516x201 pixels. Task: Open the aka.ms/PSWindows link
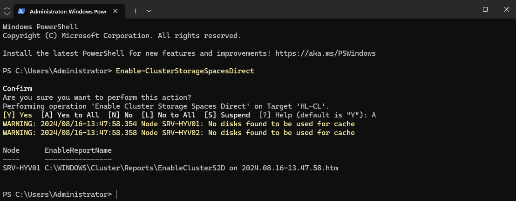point(325,53)
